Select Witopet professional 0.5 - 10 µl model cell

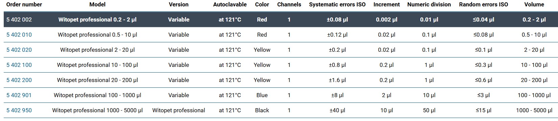click(97, 35)
